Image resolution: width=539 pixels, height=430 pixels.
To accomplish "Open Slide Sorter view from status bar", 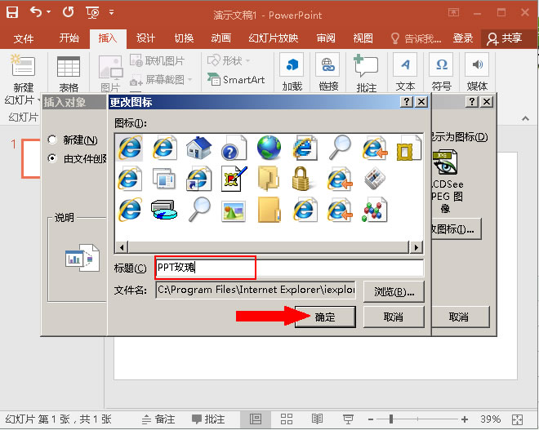I will click(284, 419).
